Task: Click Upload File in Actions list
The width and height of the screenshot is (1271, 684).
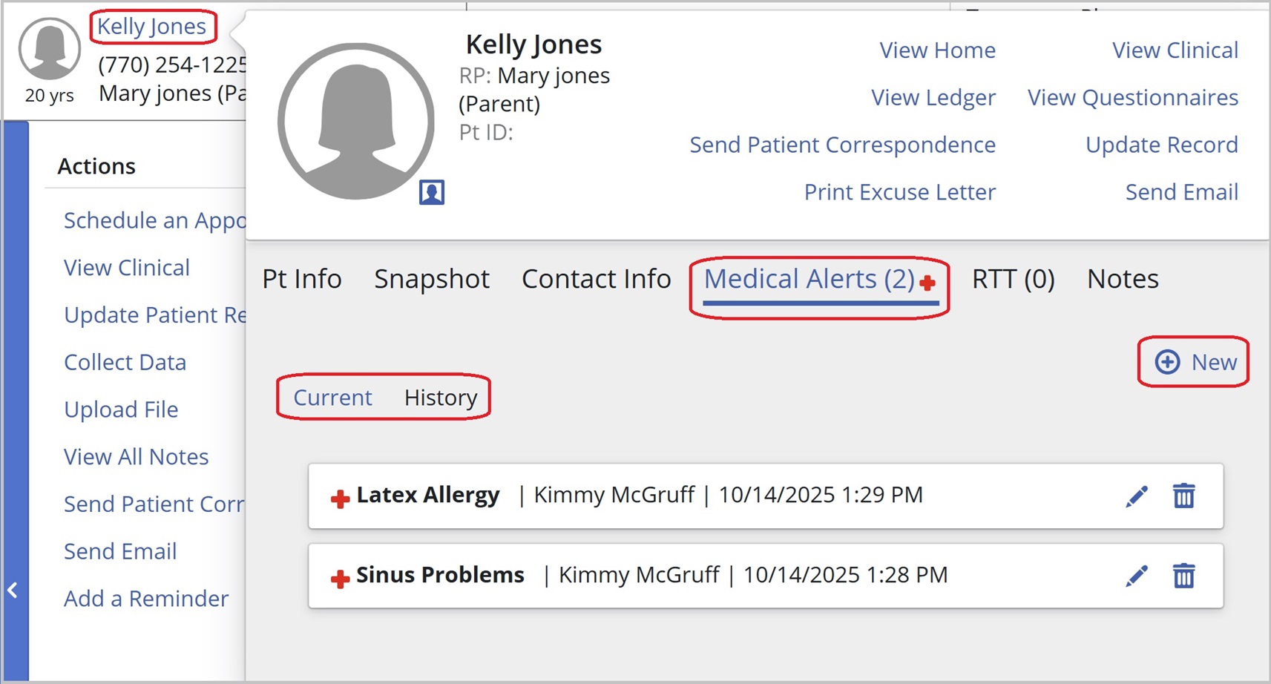Action: tap(121, 410)
